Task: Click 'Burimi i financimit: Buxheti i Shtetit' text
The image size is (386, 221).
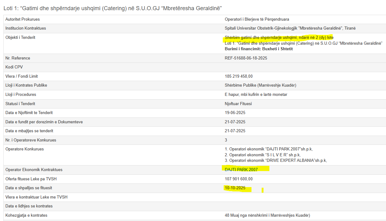Action: point(259,49)
